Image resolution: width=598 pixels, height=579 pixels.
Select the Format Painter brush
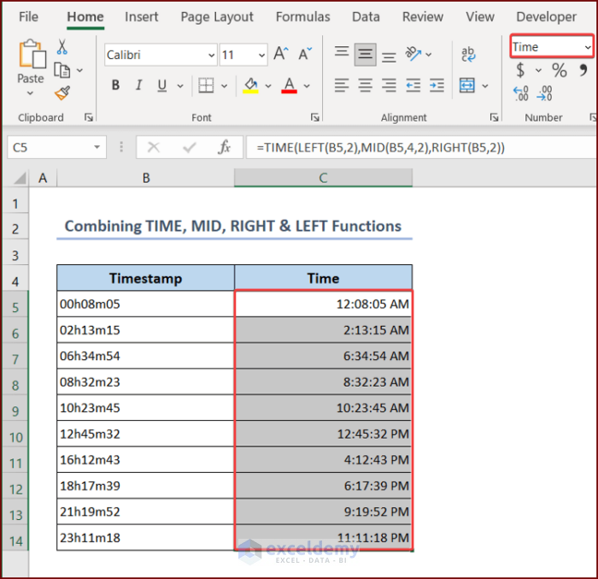pyautogui.click(x=62, y=92)
